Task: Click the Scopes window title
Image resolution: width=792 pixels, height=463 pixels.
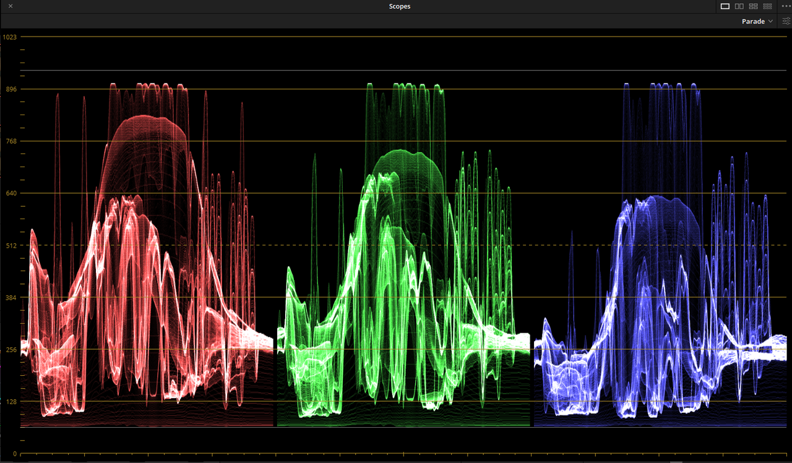Action: (400, 6)
